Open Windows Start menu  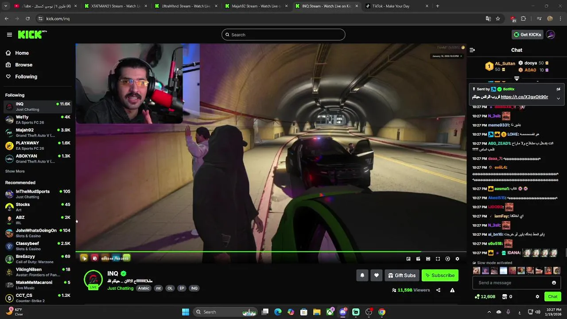(186, 312)
